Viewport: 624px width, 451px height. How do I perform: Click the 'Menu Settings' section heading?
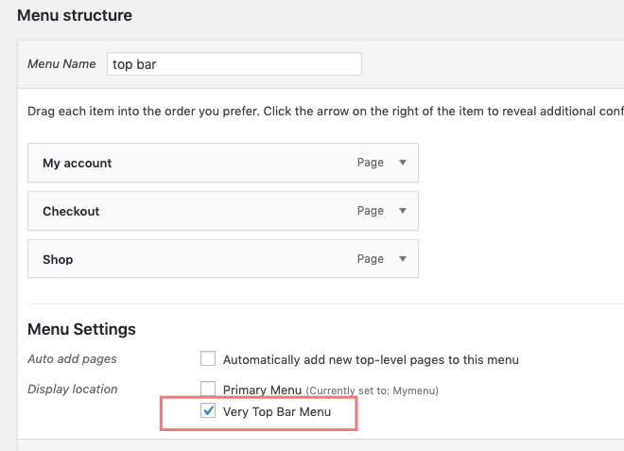(x=81, y=329)
